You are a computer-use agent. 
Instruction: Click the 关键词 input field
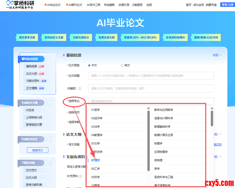coord(151,88)
